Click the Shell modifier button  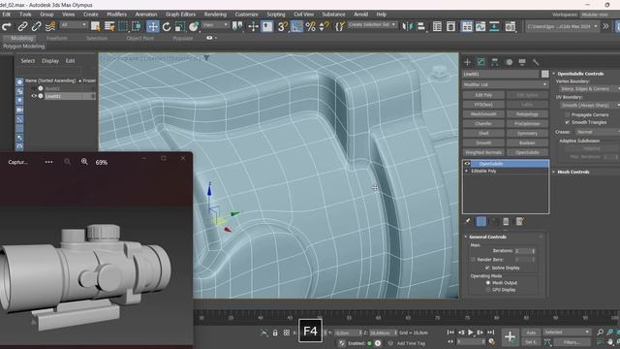[x=483, y=134]
